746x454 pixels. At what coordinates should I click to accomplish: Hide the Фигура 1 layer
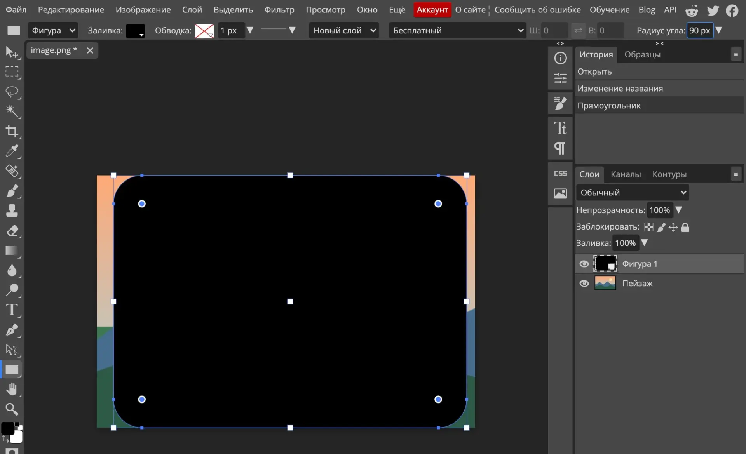coord(584,264)
